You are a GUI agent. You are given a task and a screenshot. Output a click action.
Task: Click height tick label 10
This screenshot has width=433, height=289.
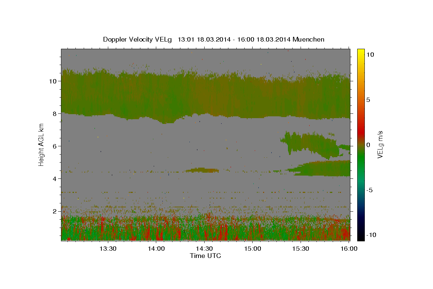point(53,81)
